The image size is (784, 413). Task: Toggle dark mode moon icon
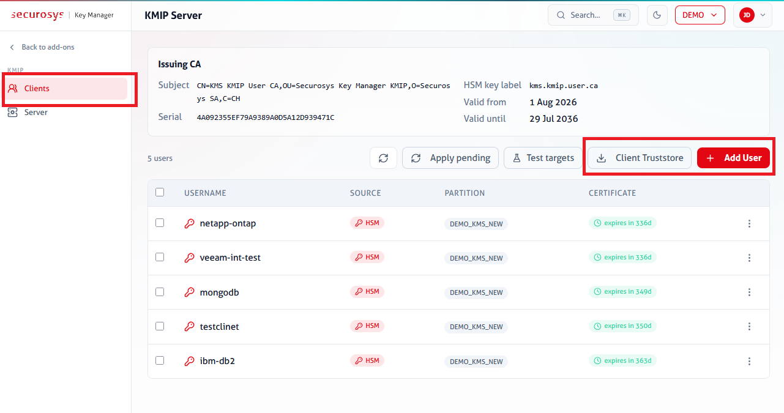pyautogui.click(x=657, y=15)
